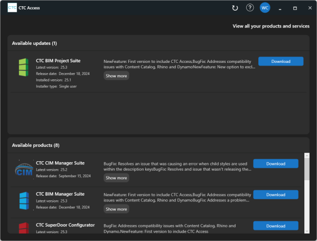Viewport: 317px width, 241px height.
Task: Click the CTC logo in title bar
Action: [x=12, y=8]
